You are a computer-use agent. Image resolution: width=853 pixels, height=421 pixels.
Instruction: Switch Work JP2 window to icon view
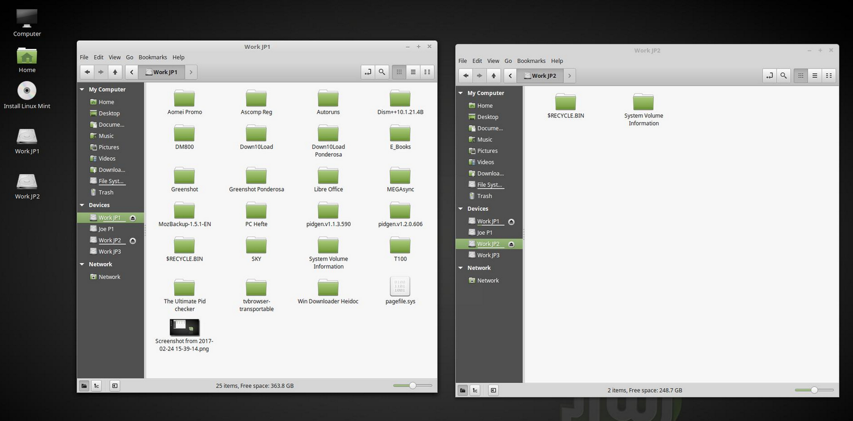click(x=801, y=76)
